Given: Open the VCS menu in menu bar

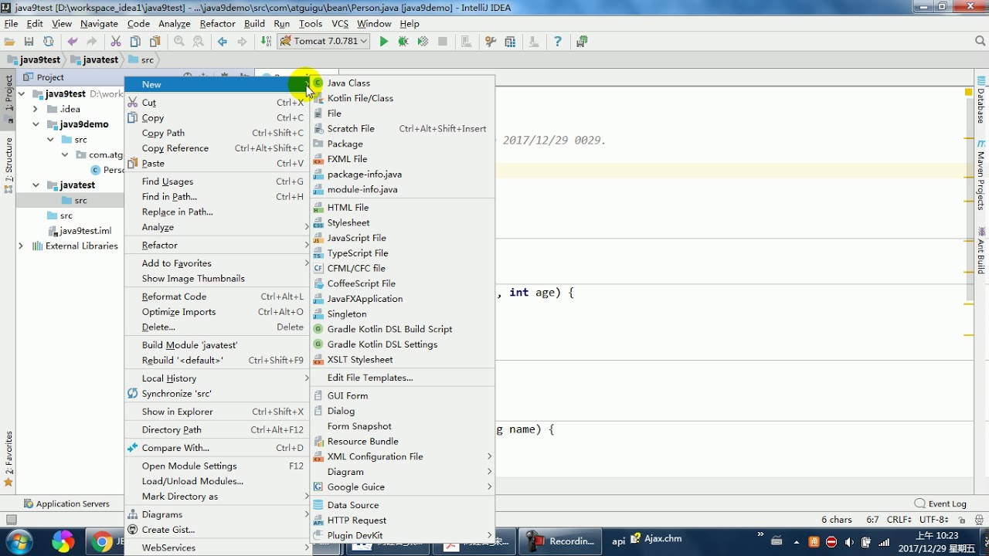Looking at the screenshot, I should point(340,24).
